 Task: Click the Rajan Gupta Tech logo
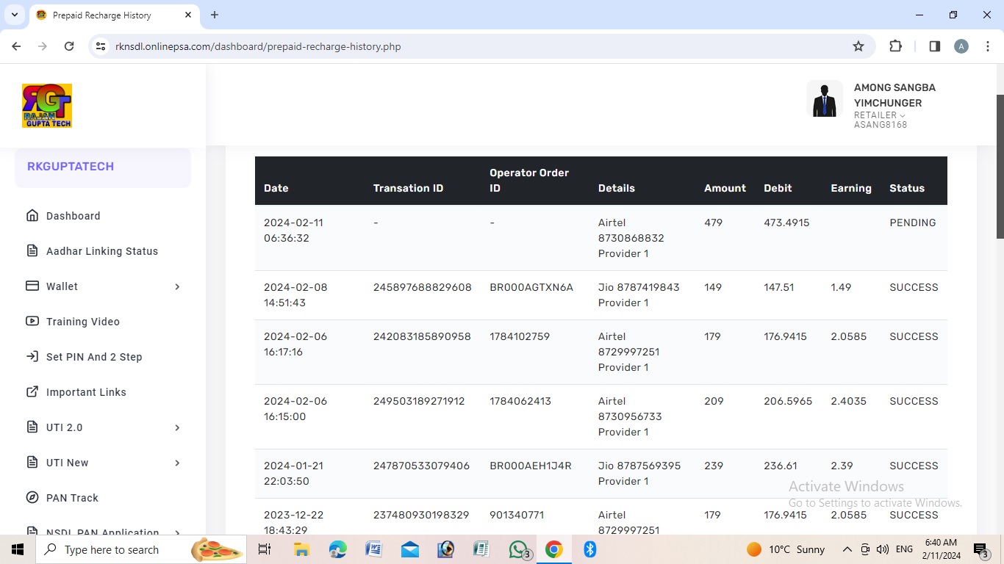47,106
